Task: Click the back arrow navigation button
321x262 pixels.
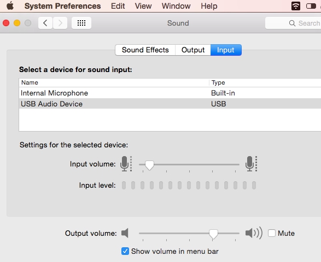Action: pyautogui.click(x=45, y=23)
